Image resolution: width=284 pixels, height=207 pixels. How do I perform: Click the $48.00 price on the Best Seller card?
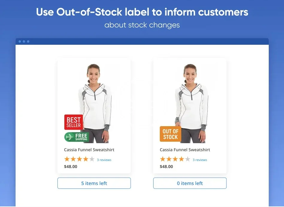71,167
